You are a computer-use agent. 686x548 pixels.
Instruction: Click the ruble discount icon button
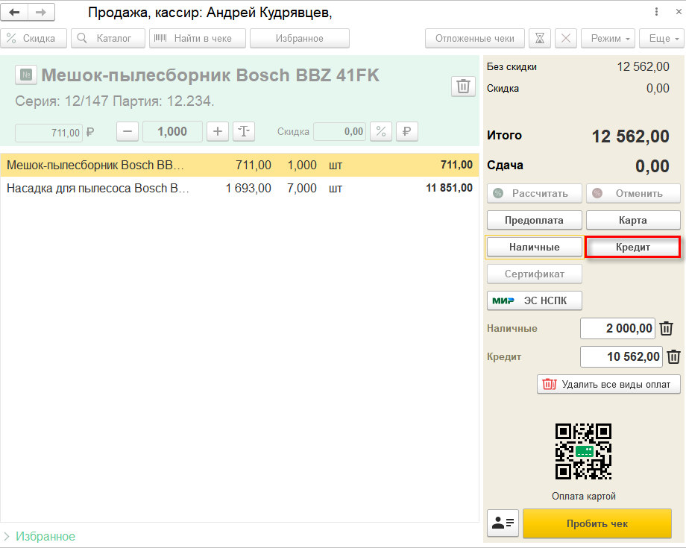(x=407, y=131)
